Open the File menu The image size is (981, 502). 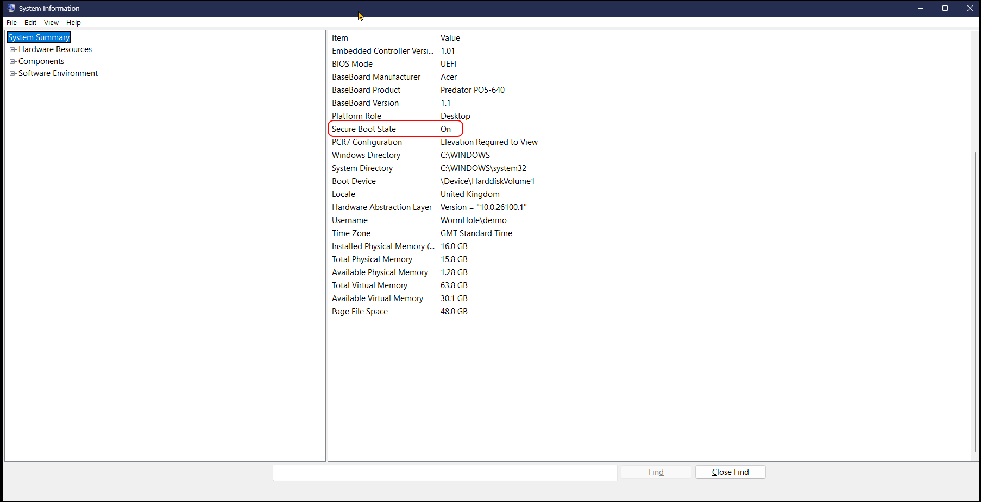click(x=11, y=22)
